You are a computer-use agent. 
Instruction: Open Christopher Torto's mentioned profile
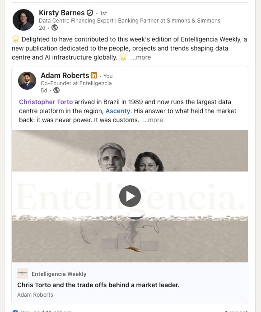click(46, 102)
